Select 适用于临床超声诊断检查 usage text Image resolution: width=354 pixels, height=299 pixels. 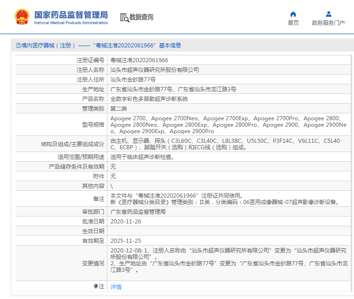(142, 157)
